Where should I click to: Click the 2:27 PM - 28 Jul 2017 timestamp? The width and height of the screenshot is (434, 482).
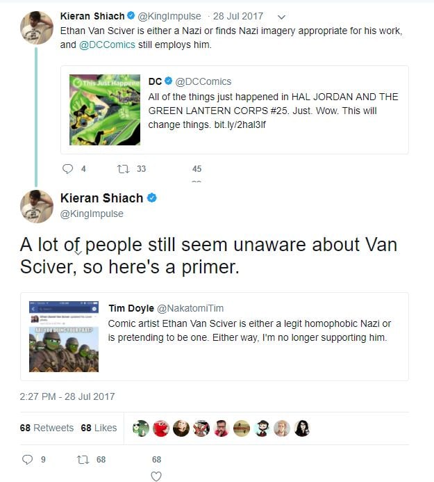point(67,396)
